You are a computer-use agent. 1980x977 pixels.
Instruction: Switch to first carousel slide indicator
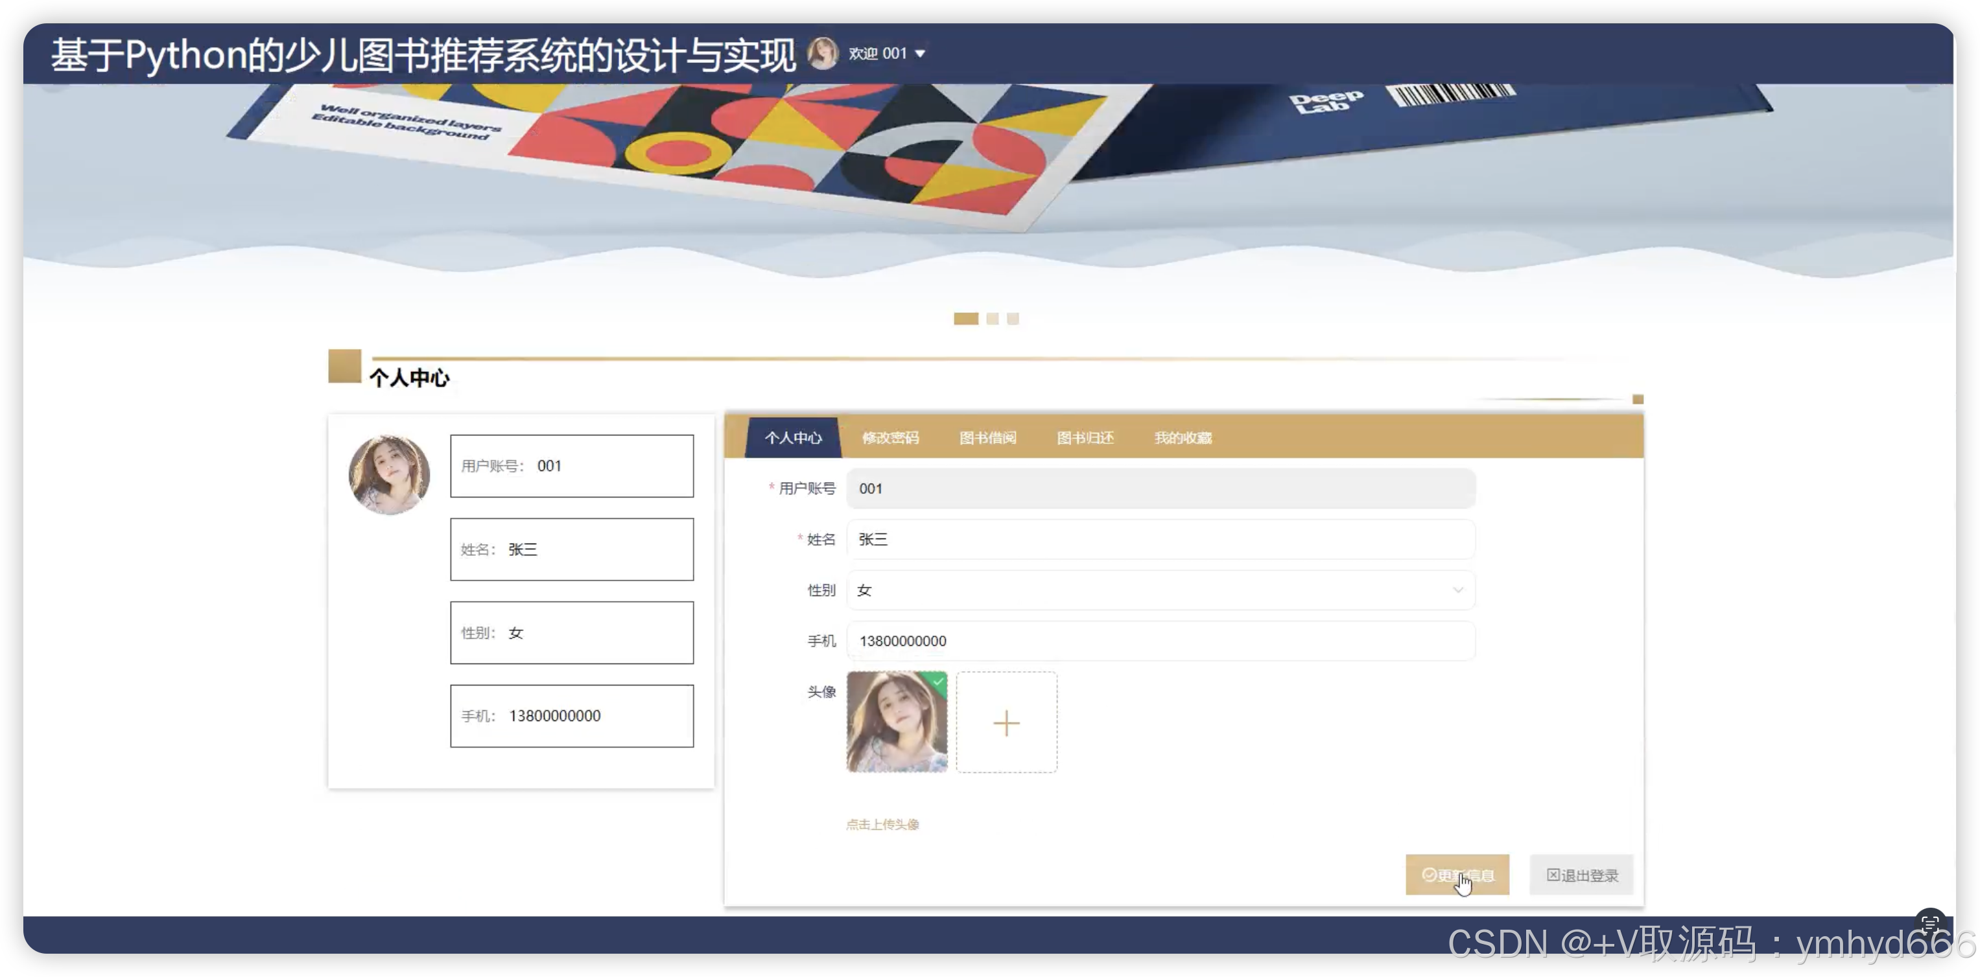pos(965,319)
